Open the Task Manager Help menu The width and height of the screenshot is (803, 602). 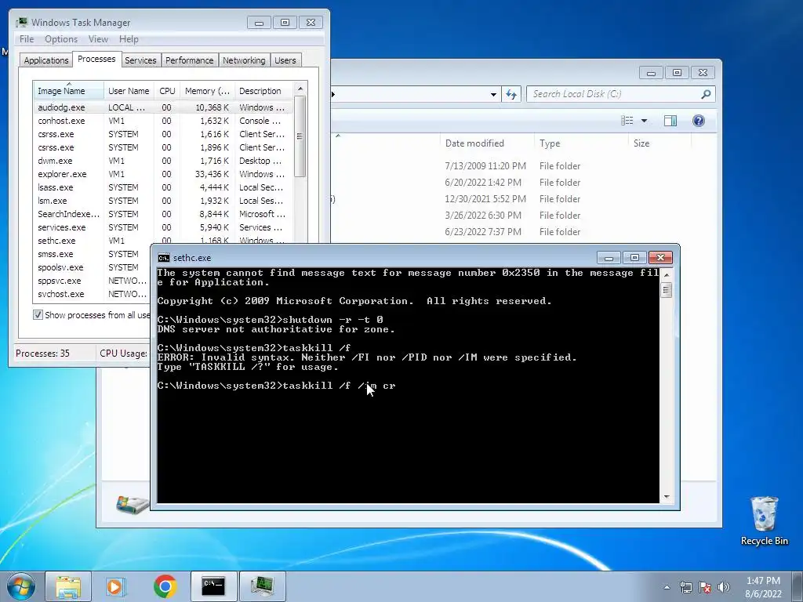tap(129, 39)
